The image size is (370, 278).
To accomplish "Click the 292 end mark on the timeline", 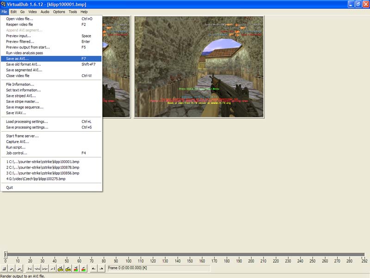I will (x=364, y=261).
